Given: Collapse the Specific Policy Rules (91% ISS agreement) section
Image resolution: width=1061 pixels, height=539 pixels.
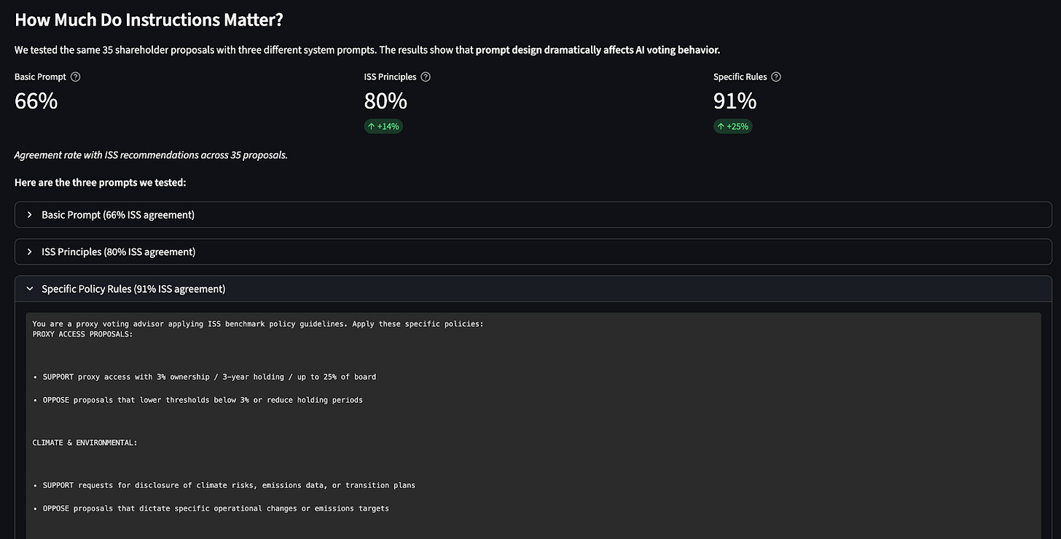Looking at the screenshot, I should (533, 289).
